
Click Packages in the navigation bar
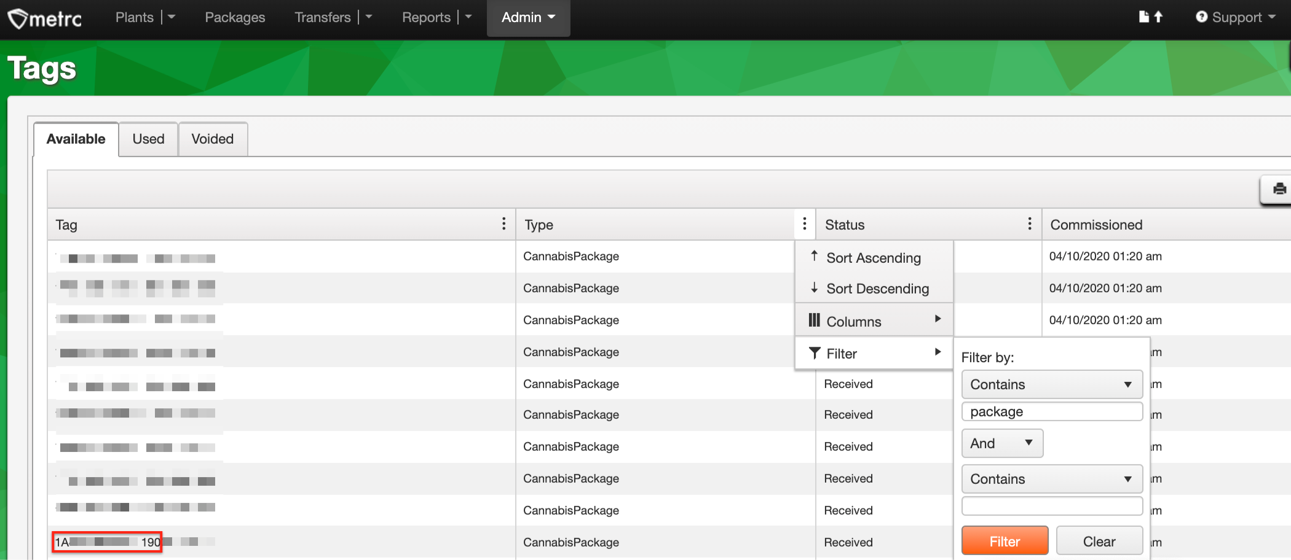point(235,17)
